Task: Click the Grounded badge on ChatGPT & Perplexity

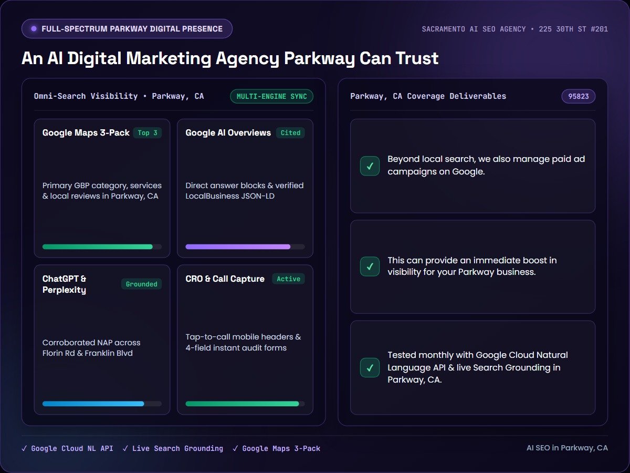Action: click(142, 284)
